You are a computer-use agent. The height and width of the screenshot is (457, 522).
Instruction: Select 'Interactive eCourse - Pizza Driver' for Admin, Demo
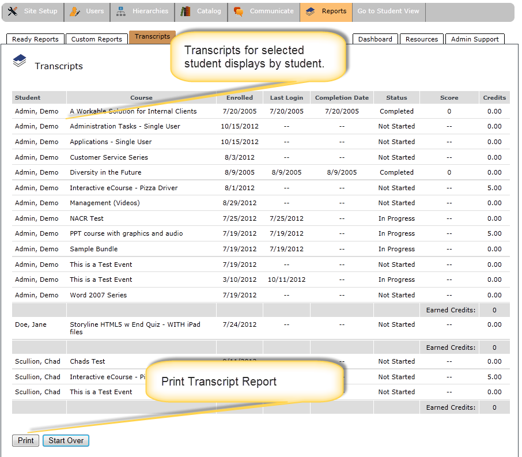click(x=123, y=188)
